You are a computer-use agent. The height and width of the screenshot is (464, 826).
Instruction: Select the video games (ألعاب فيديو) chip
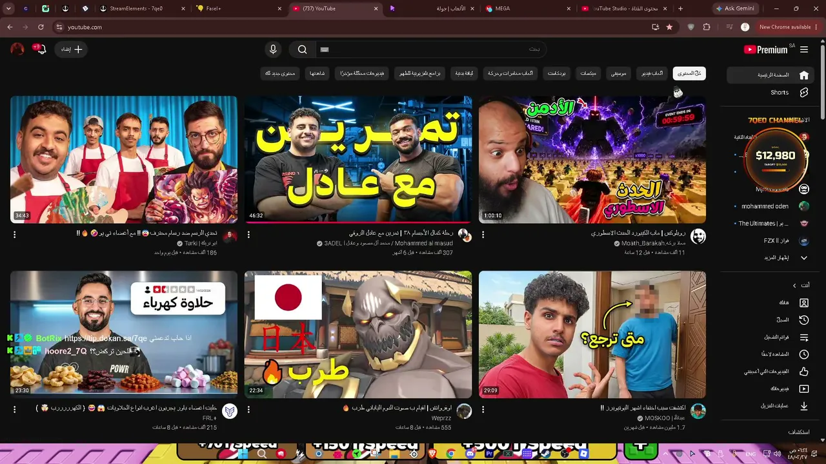pos(652,73)
